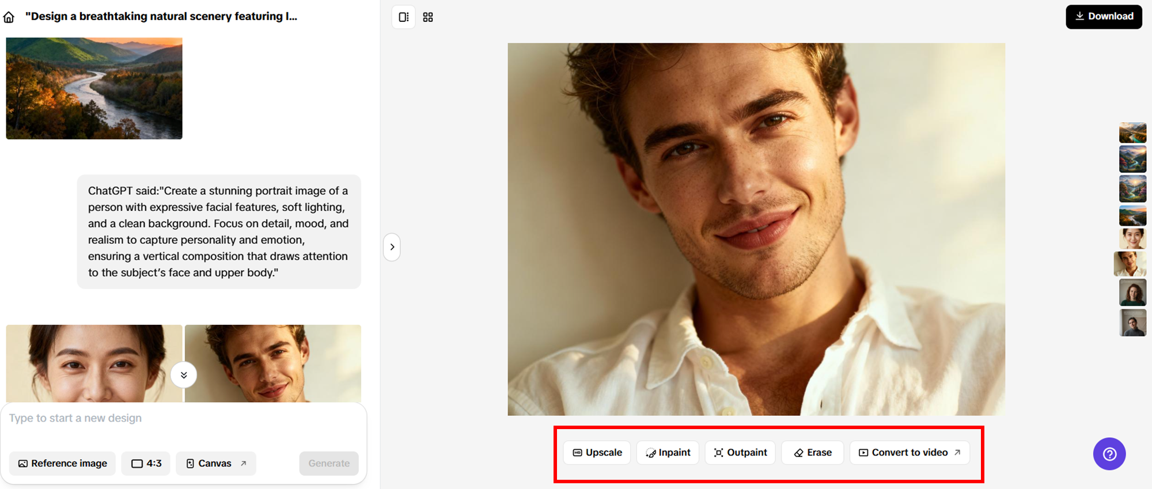Image resolution: width=1152 pixels, height=489 pixels.
Task: Choose the Erase tool
Action: click(x=812, y=453)
